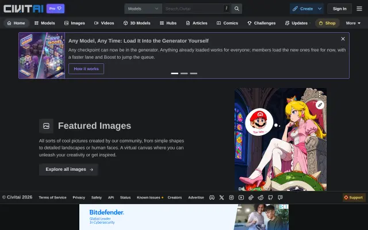Click the Reddit icon in footer
Image resolution: width=368 pixels, height=230 pixels.
(260, 198)
